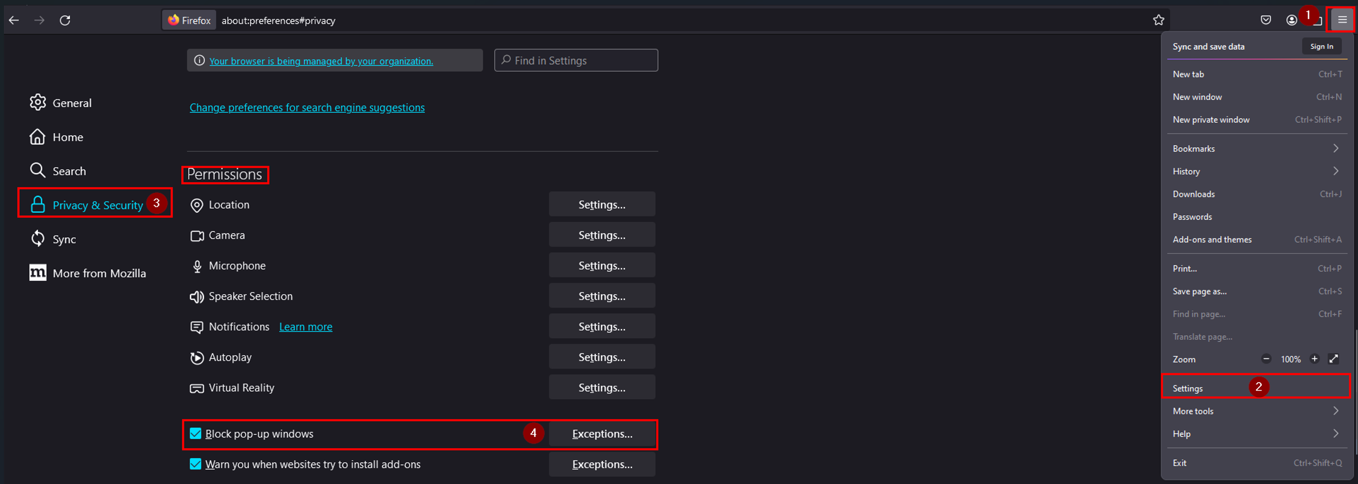Image resolution: width=1358 pixels, height=484 pixels.
Task: Increase zoom with the plus button
Action: click(1314, 359)
